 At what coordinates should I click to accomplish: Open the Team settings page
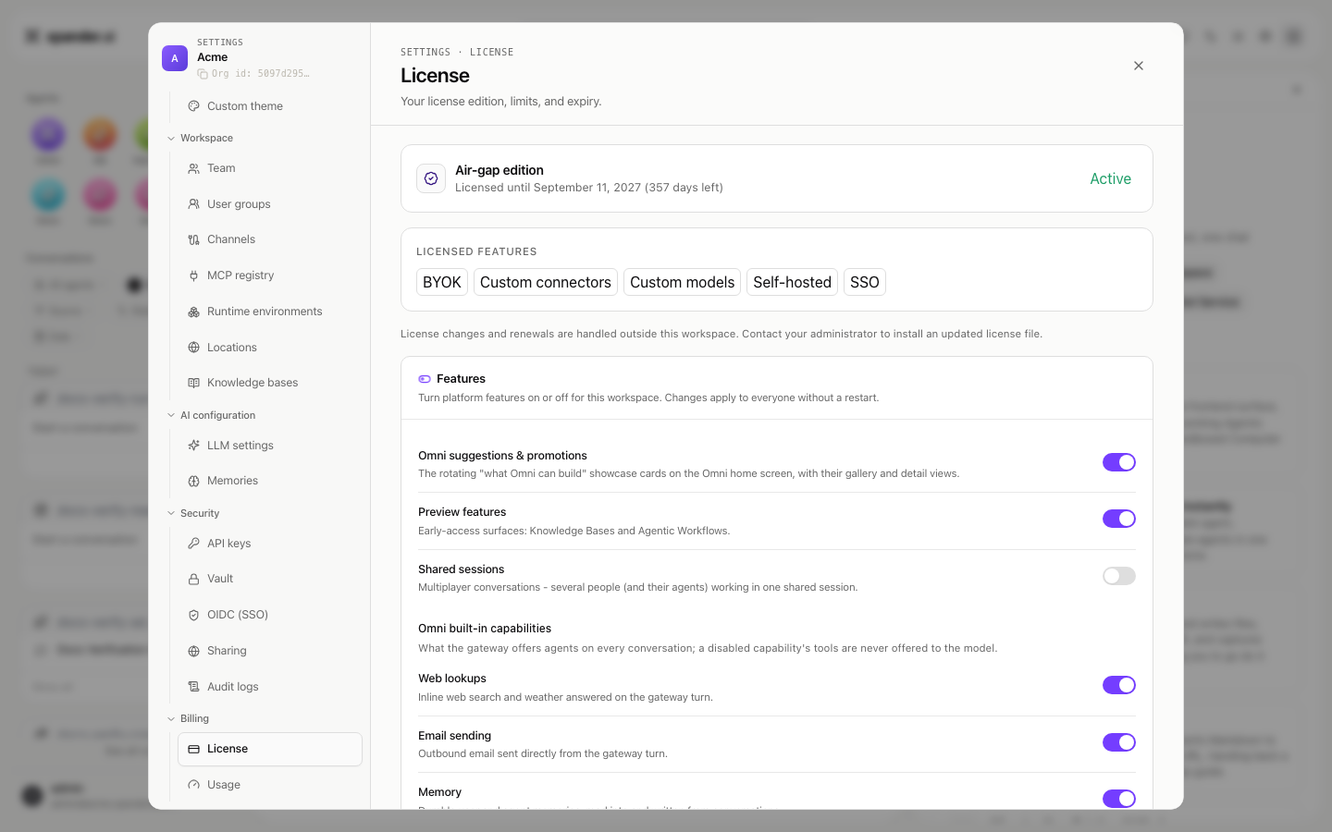click(x=270, y=168)
